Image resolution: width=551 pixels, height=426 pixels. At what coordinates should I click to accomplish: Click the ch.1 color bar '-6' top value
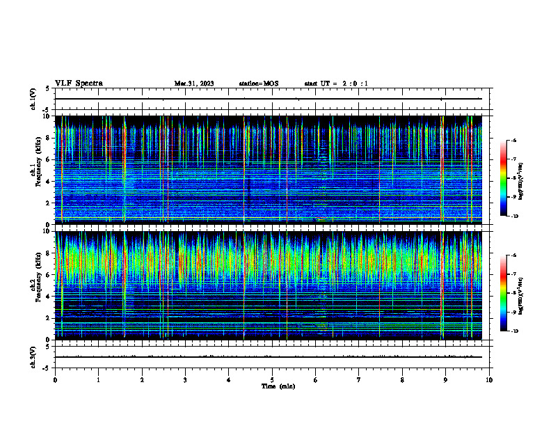pos(513,141)
